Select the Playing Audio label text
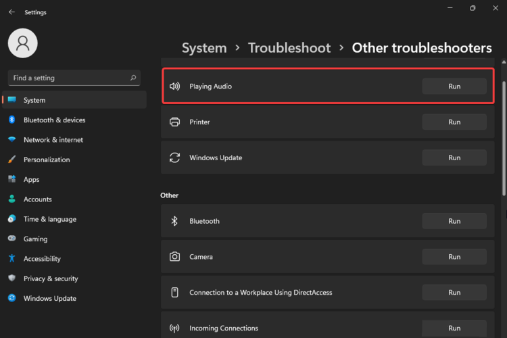507x338 pixels. (210, 87)
